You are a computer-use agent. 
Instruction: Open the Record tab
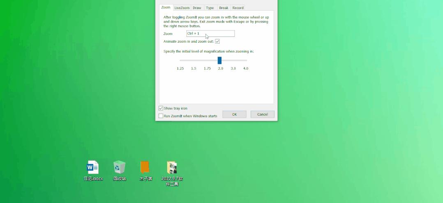(x=238, y=8)
